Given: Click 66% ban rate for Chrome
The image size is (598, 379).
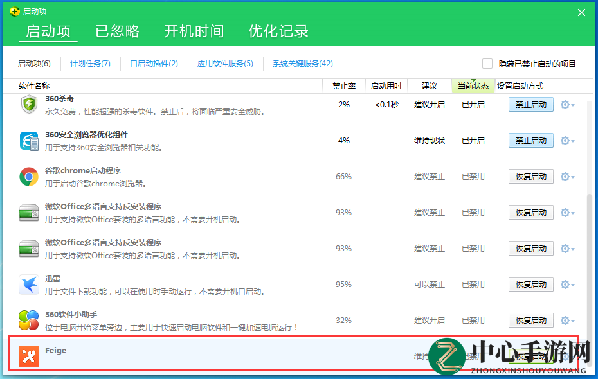Looking at the screenshot, I should click(343, 177).
